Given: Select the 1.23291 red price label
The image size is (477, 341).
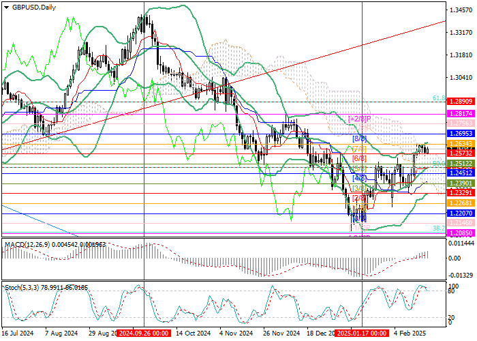Looking at the screenshot, I should [460, 193].
